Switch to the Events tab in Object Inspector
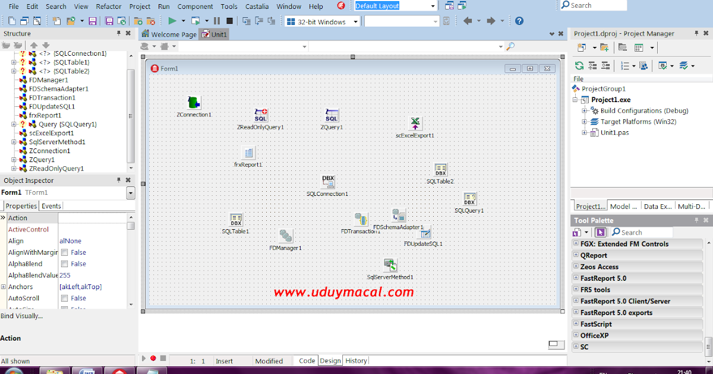Screen dimensions: 713x374 (x=51, y=206)
